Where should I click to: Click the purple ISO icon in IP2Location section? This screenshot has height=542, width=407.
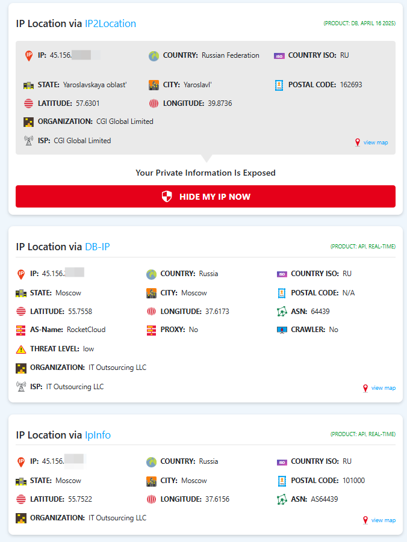279,55
